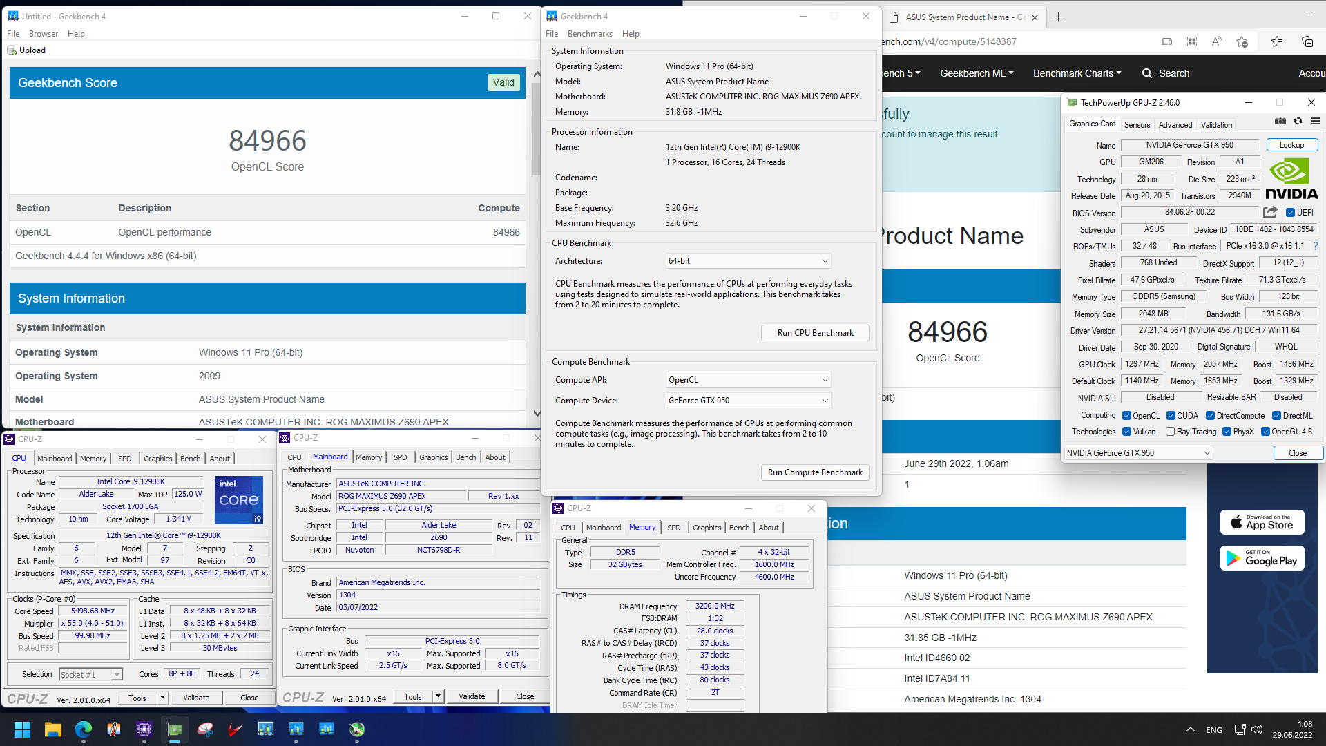The width and height of the screenshot is (1326, 746).
Task: Click the BIOS share/export icon in GPU-Z
Action: [x=1270, y=212]
